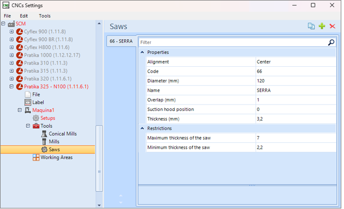Click the Thickness (mm) property label
Screen dimensions: 344x209
pyautogui.click(x=163, y=119)
